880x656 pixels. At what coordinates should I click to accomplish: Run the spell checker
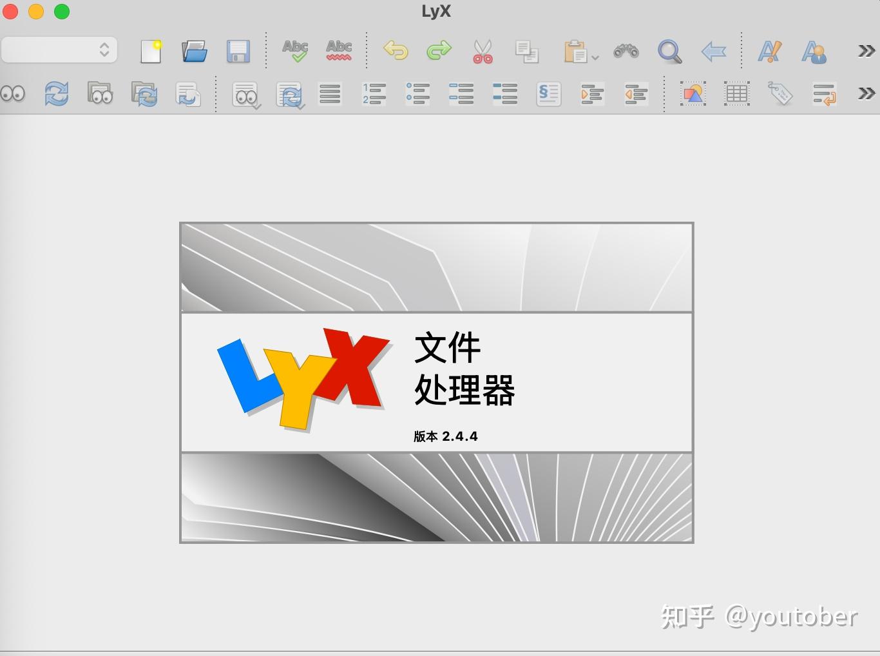tap(295, 50)
